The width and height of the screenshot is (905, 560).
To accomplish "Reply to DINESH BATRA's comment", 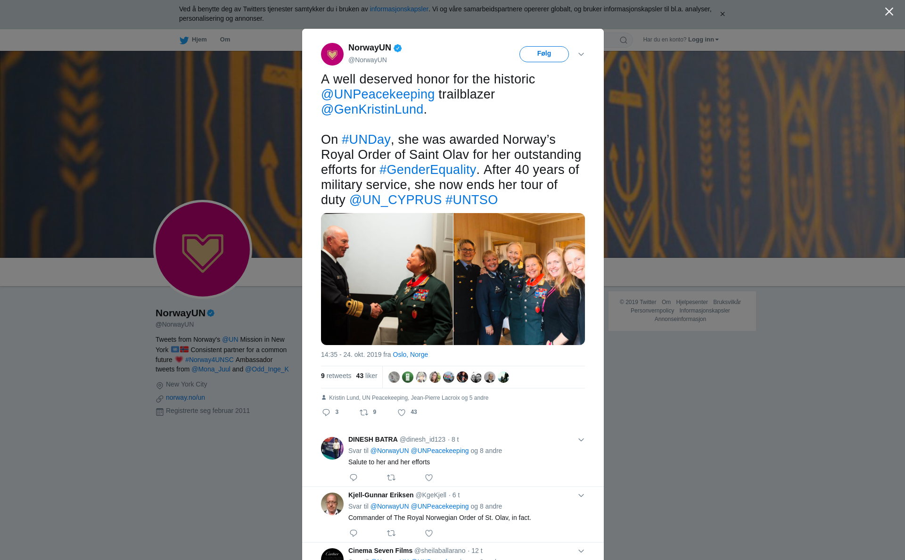I will (x=354, y=478).
